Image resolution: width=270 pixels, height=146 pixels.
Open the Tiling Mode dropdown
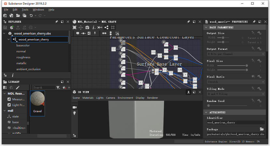tap(236, 94)
